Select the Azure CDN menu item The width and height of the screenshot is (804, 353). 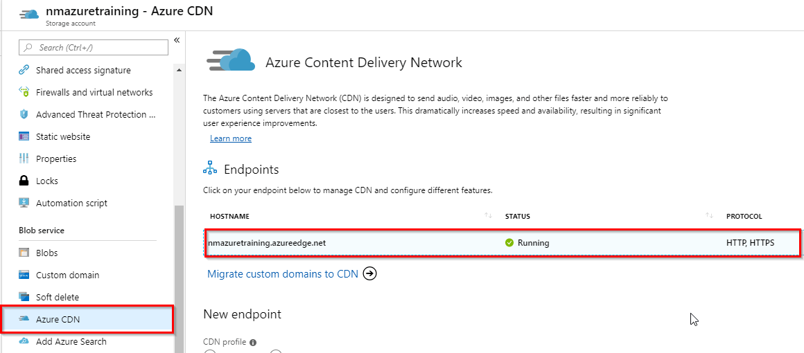click(58, 319)
